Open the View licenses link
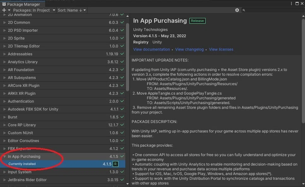 [x=221, y=49]
